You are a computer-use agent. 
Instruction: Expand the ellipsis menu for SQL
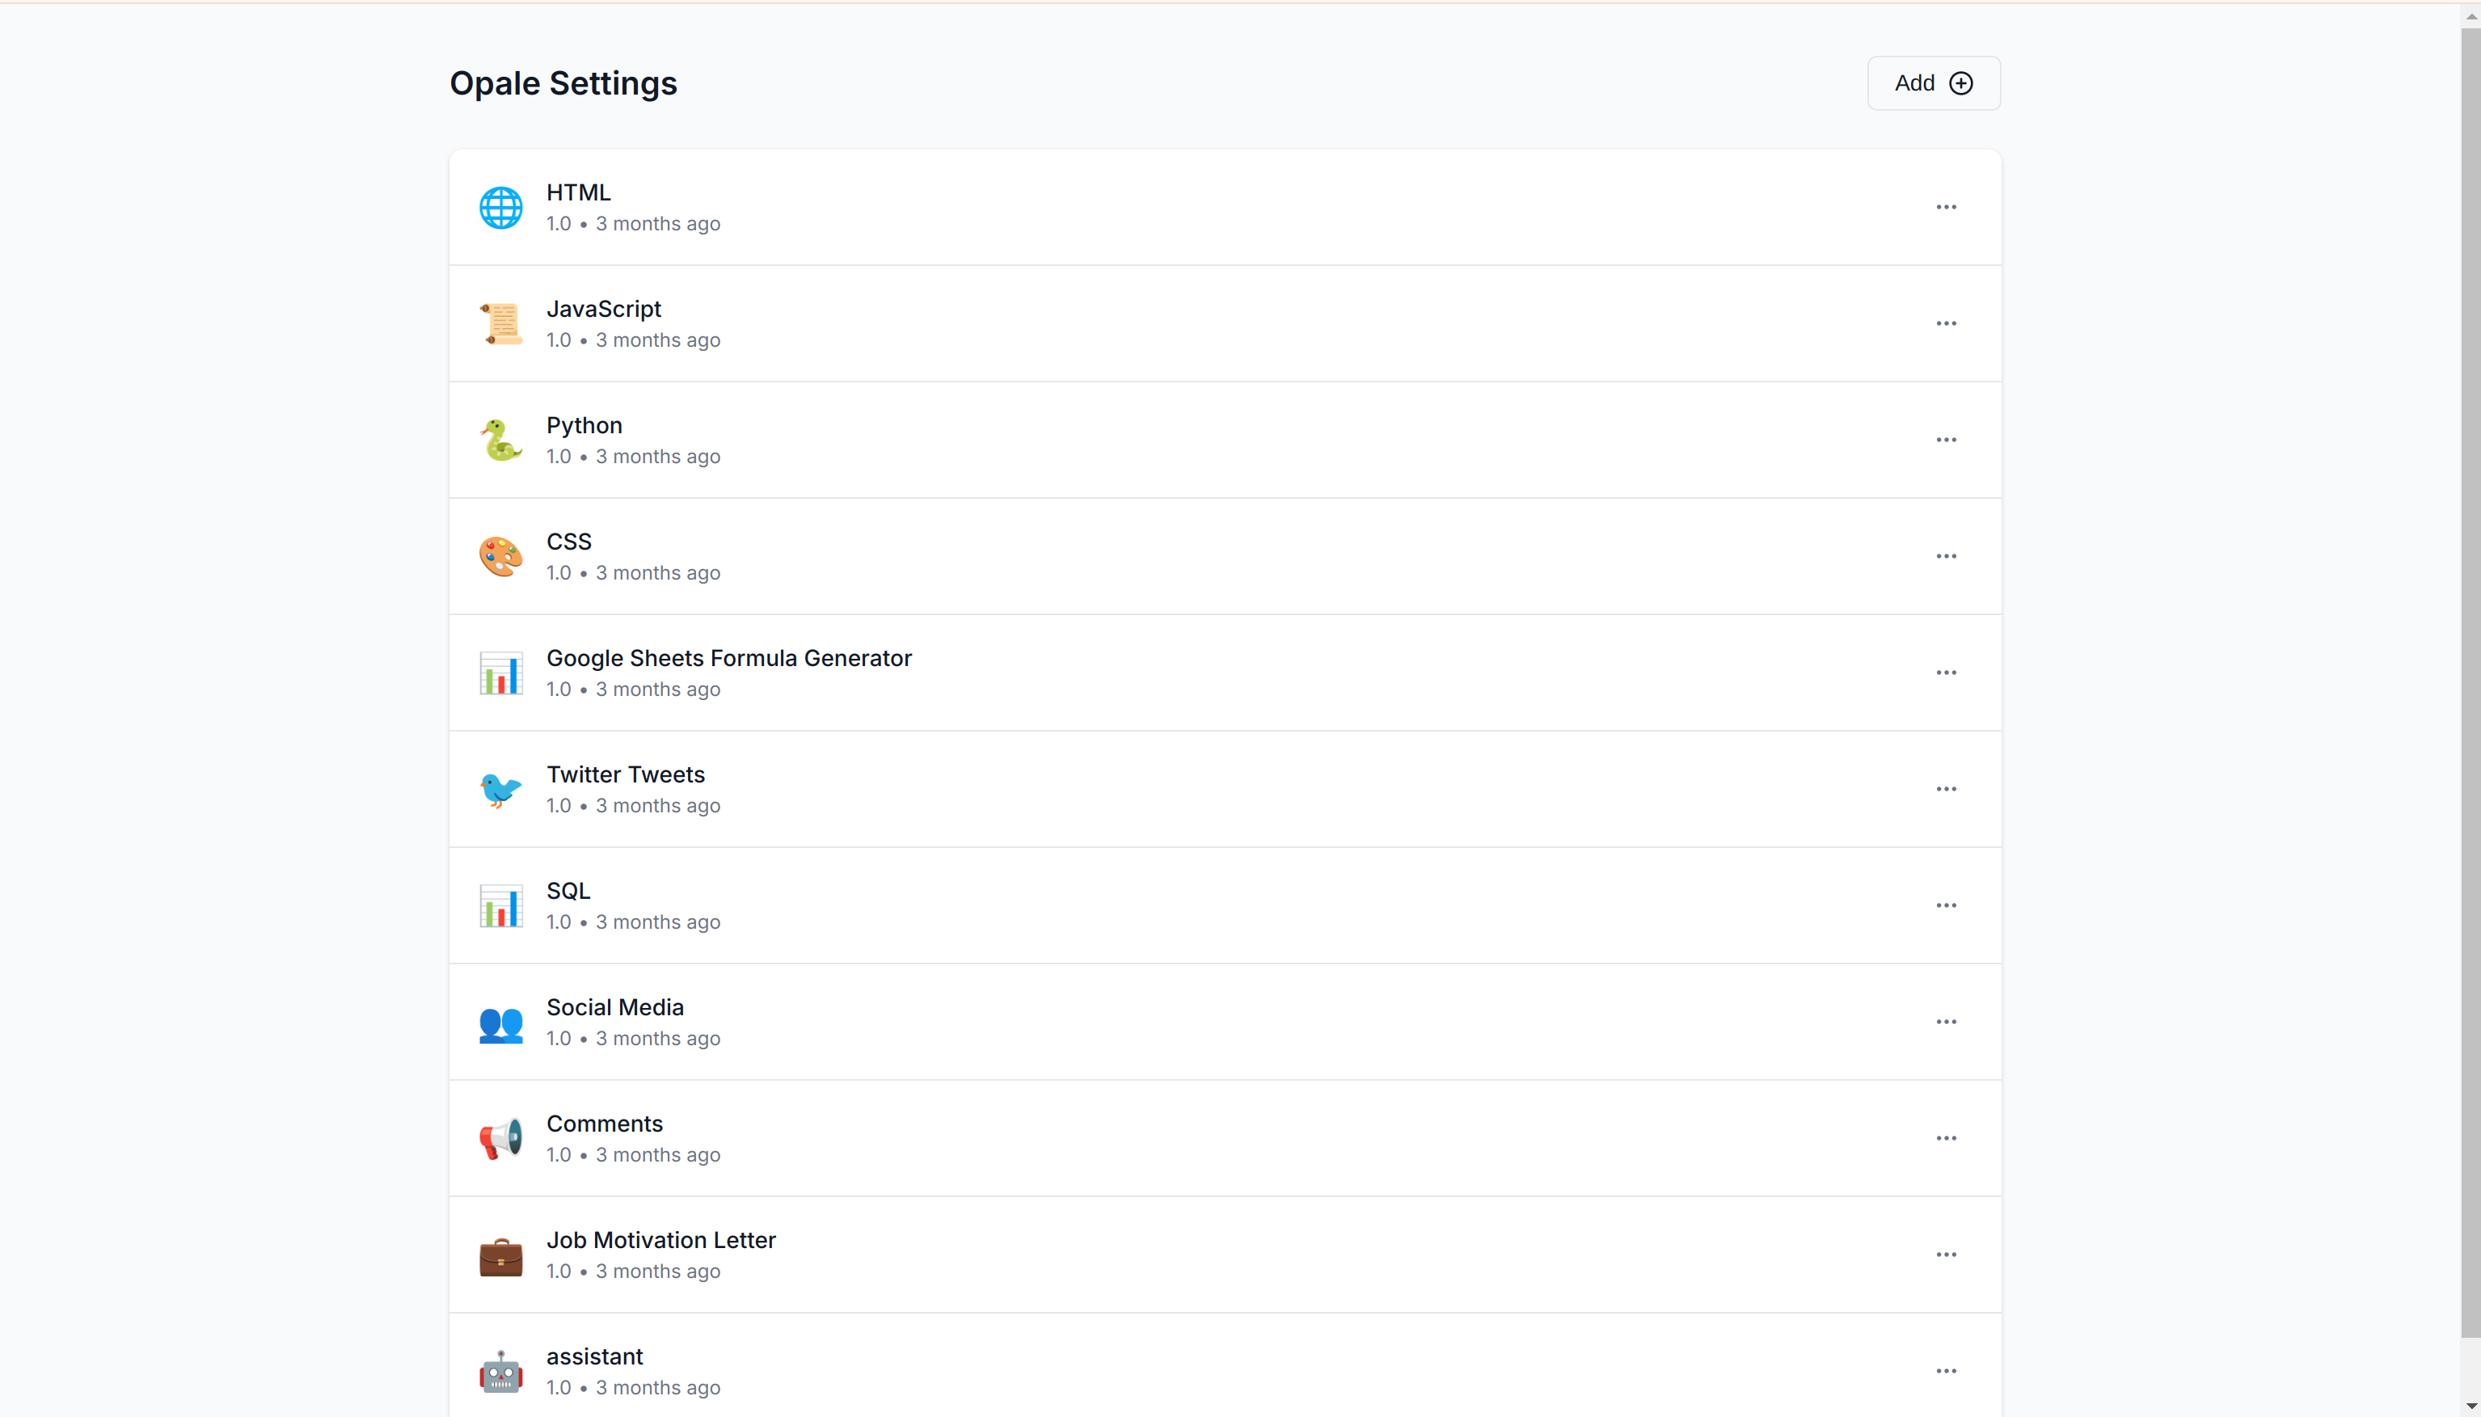tap(1946, 905)
